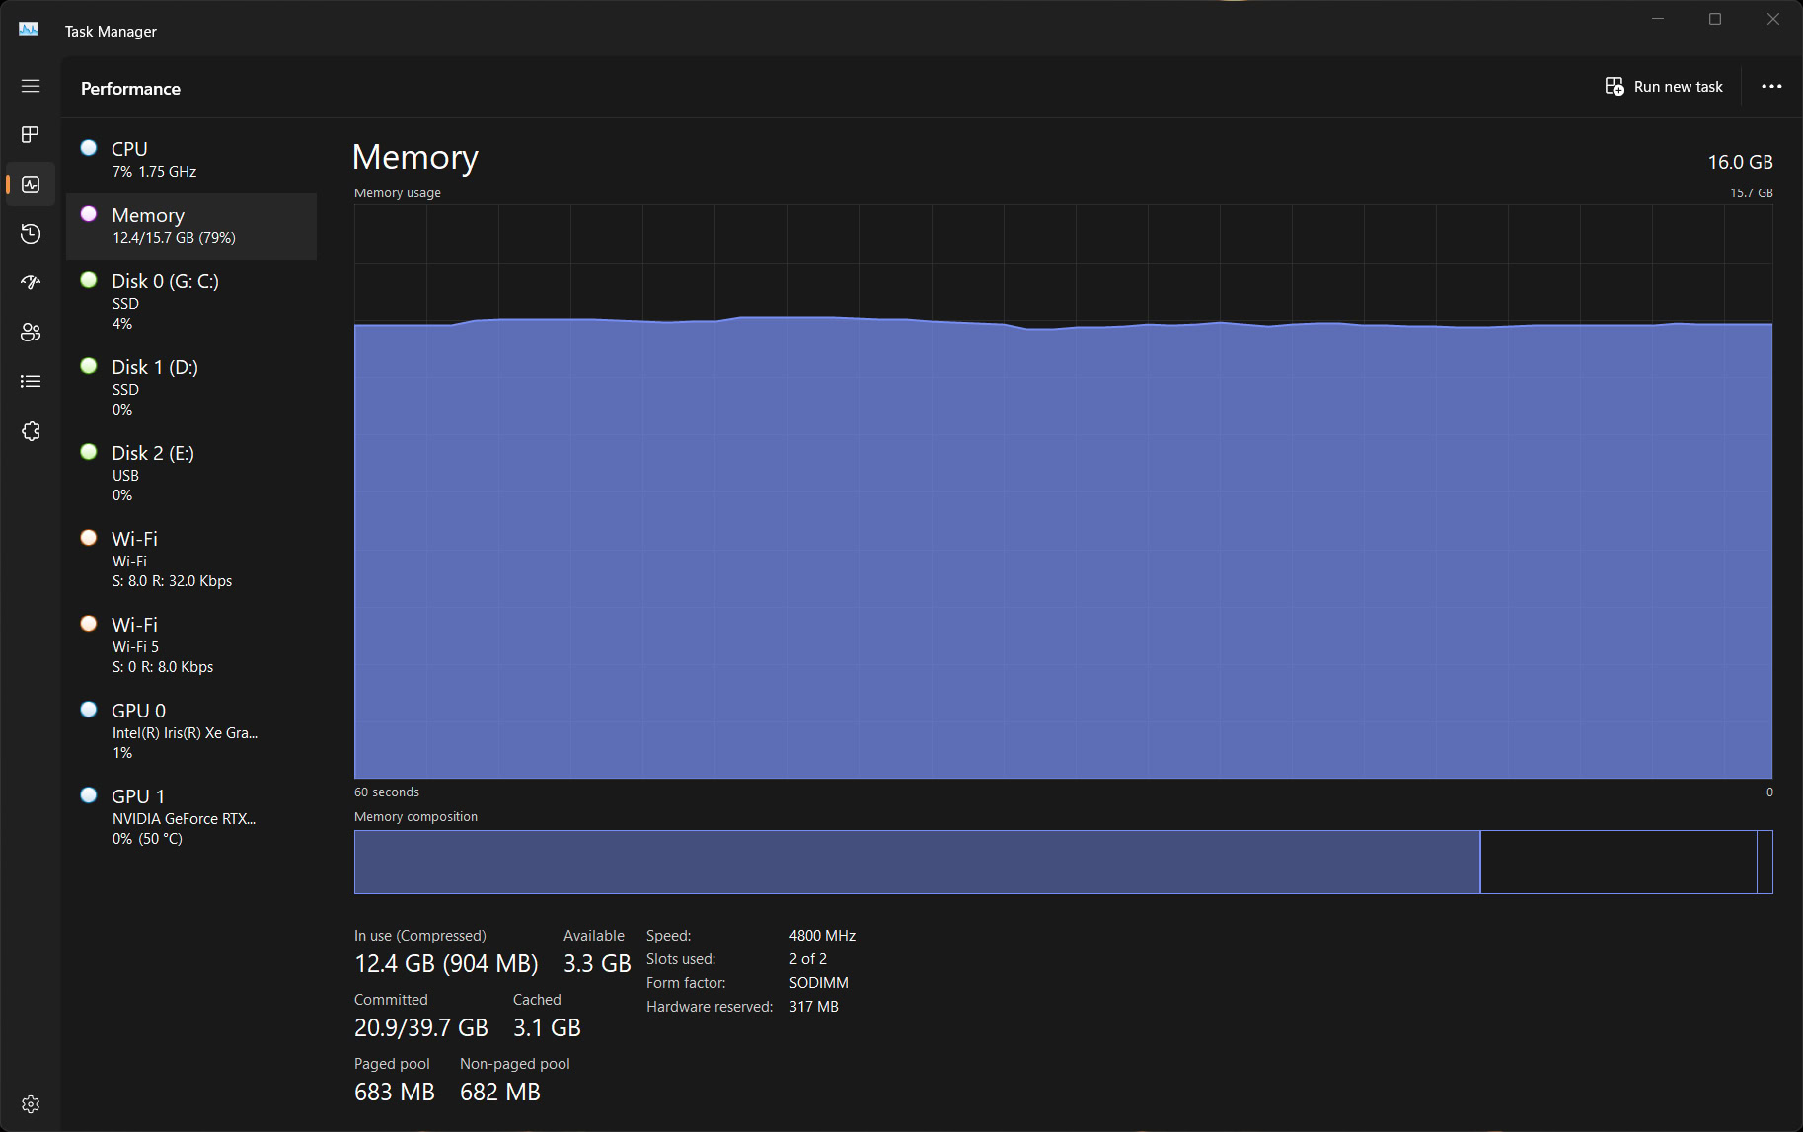Image resolution: width=1803 pixels, height=1132 pixels.
Task: Open the Services page icon
Action: (31, 431)
